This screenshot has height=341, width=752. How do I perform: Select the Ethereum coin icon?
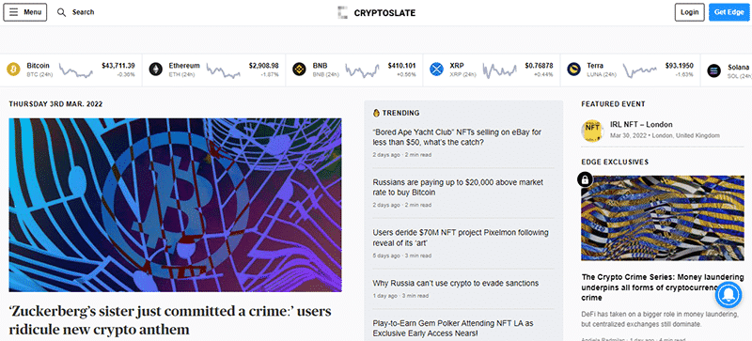pos(155,70)
